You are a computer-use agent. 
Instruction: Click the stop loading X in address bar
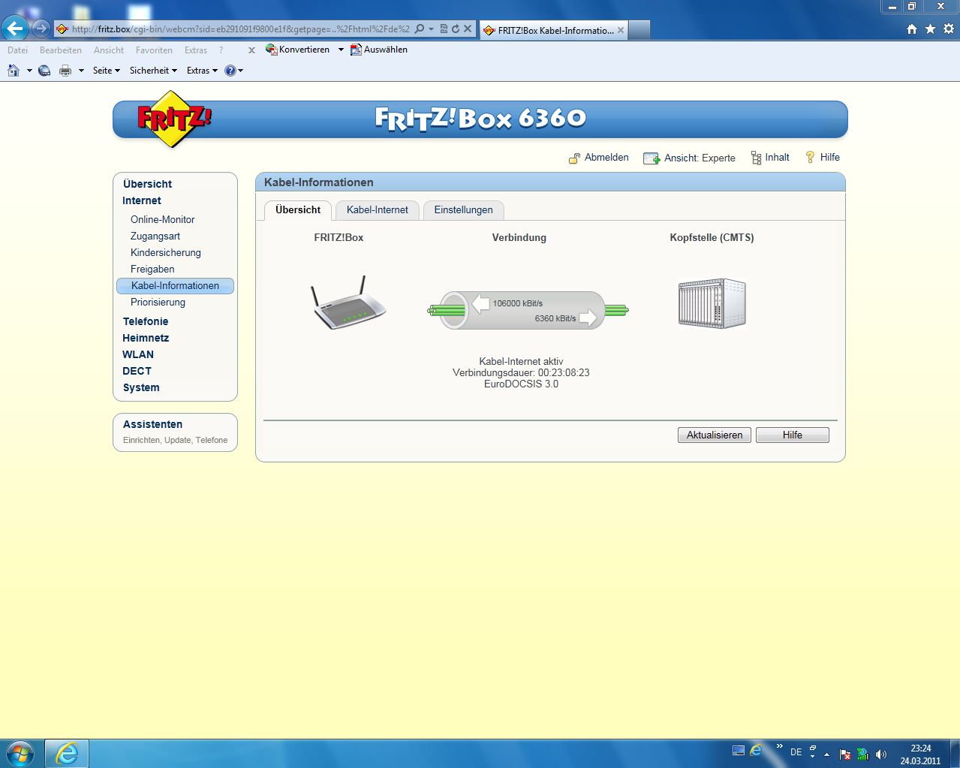click(467, 29)
